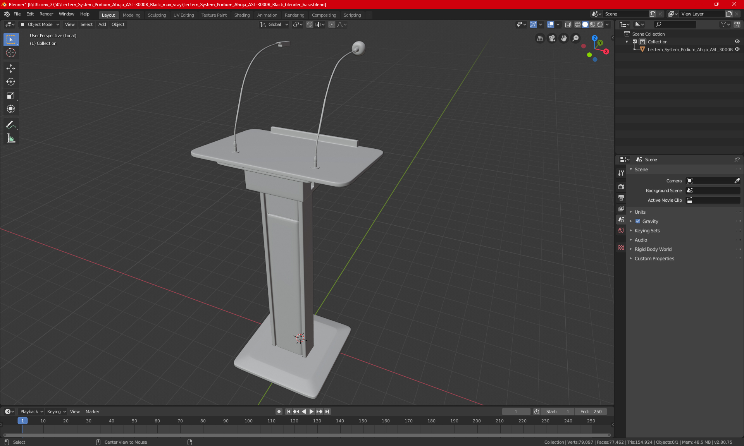Toggle the Gravity checkbox
The image size is (744, 446).
tap(638, 221)
